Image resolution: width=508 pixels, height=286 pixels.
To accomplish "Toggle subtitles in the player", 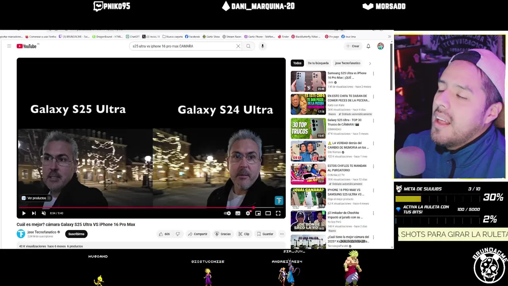I will click(x=238, y=213).
